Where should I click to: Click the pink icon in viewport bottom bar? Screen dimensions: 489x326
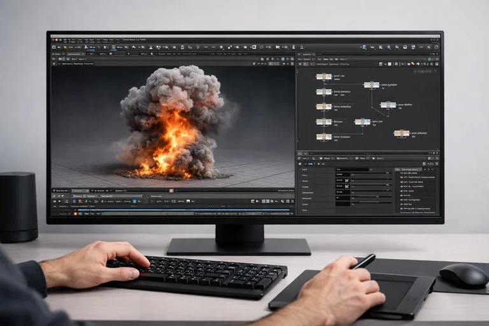[171, 190]
